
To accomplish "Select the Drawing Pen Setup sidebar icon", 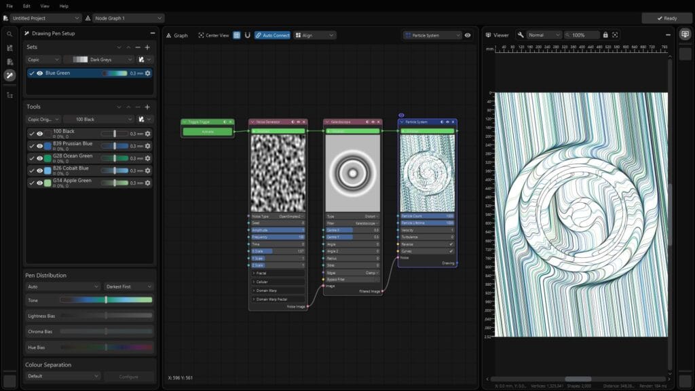I will click(10, 75).
